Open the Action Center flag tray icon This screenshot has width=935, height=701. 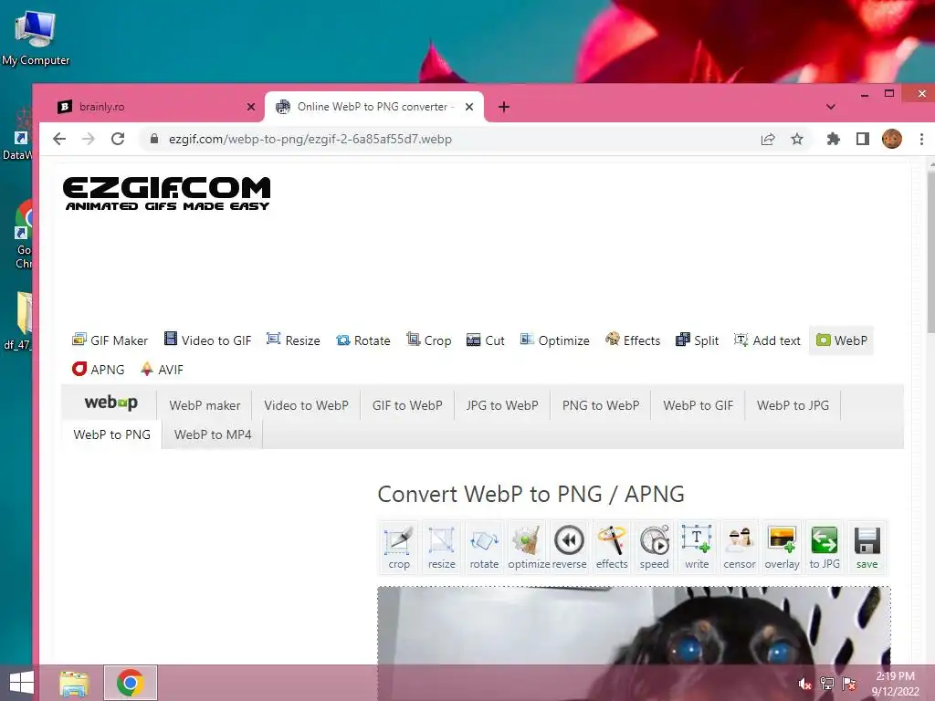pos(849,684)
